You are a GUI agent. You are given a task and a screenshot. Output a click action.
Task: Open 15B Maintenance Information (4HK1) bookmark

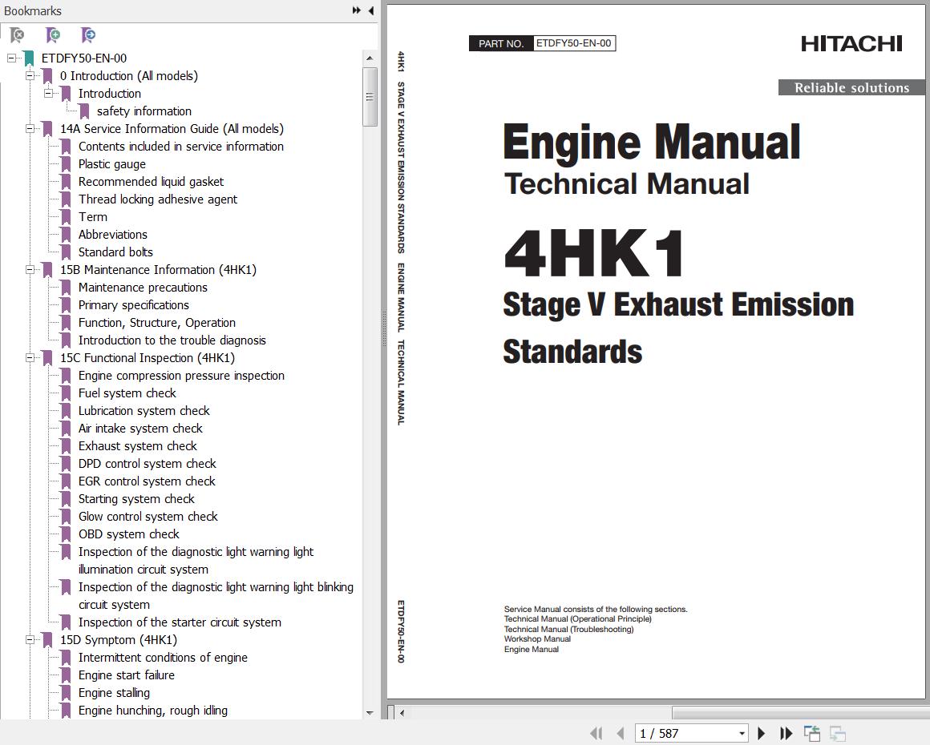point(158,270)
